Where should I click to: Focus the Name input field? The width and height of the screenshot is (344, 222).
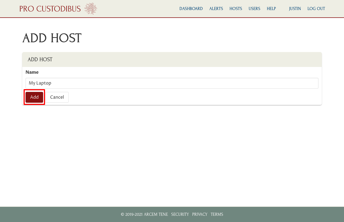tap(172, 83)
